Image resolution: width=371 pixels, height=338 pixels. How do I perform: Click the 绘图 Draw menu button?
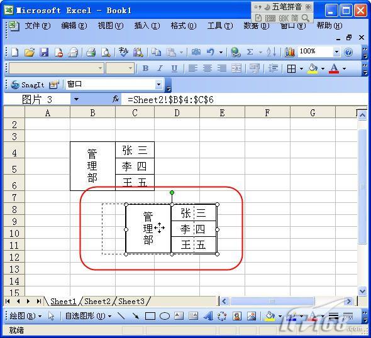point(25,316)
